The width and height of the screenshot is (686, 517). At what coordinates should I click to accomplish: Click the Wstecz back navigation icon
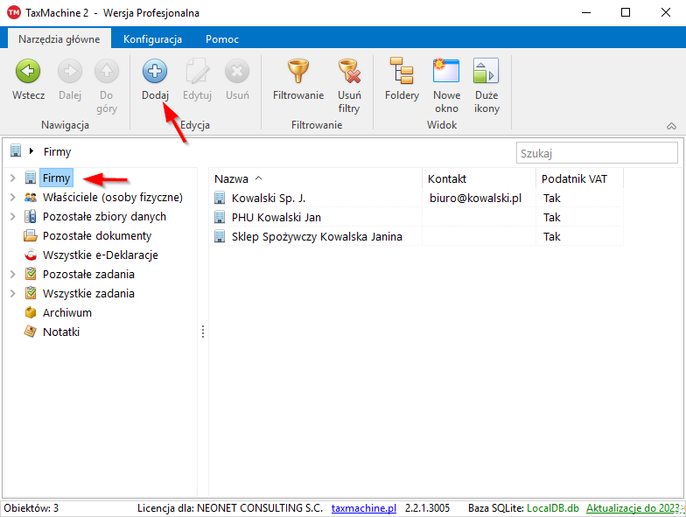[x=28, y=72]
